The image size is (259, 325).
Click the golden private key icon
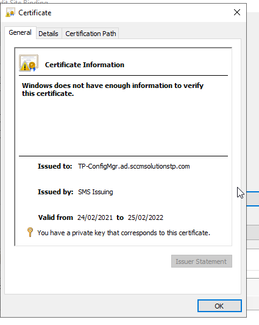(30, 232)
